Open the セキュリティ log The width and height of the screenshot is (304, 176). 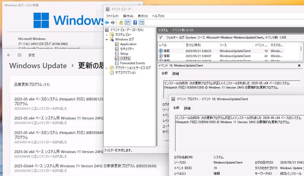tap(124, 49)
